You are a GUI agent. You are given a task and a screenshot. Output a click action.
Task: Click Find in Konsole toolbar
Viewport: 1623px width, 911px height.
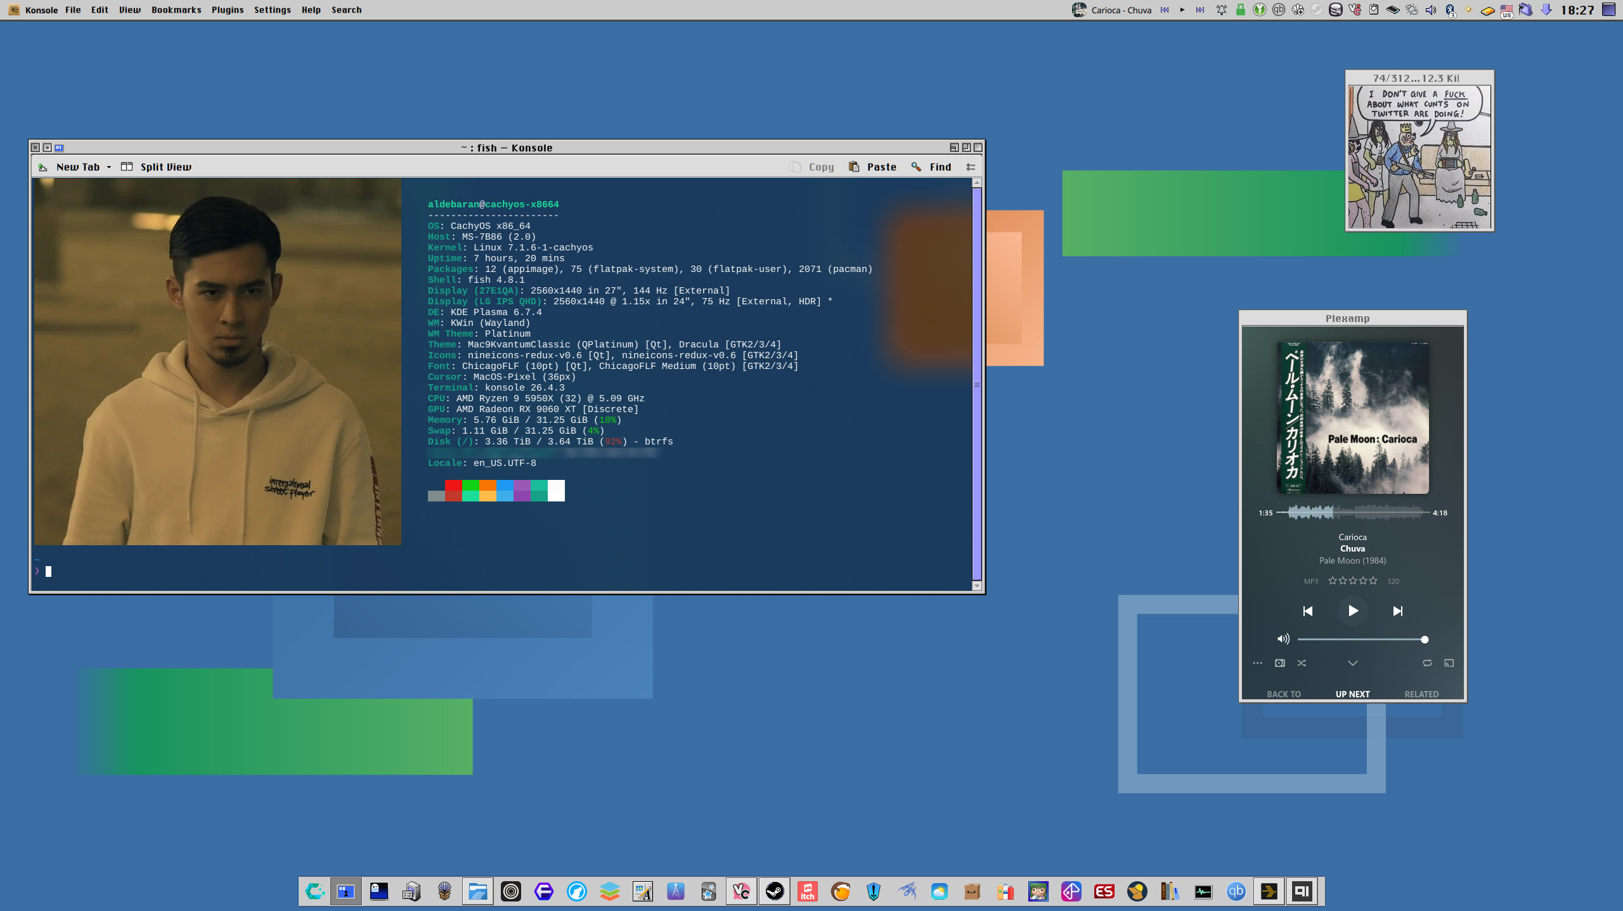[x=931, y=167]
